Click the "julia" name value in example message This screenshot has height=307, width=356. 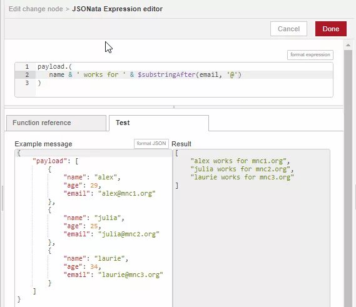[108, 218]
